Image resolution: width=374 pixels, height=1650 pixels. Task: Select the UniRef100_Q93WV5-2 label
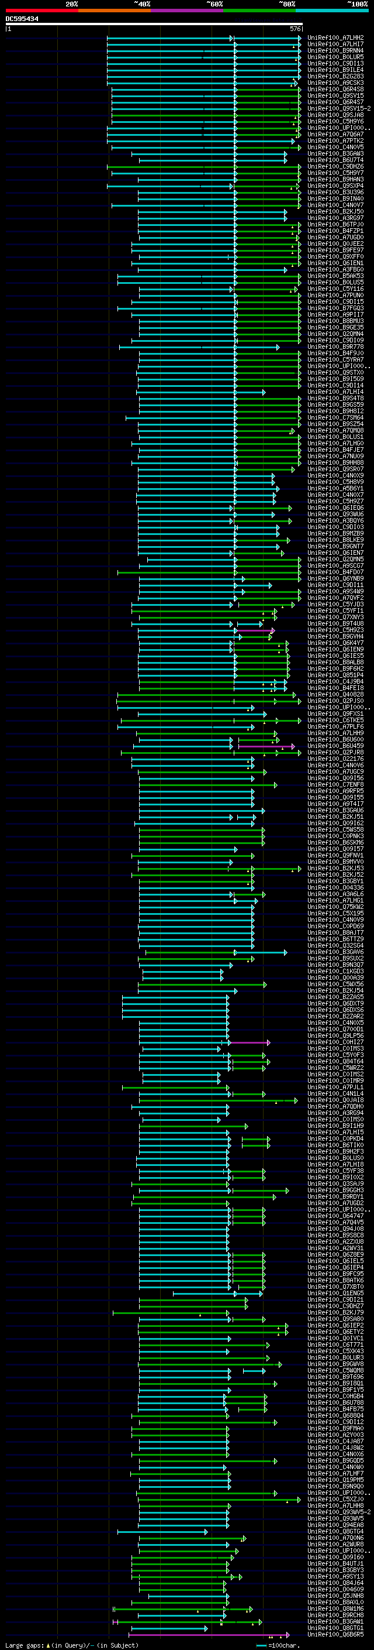339,1512
